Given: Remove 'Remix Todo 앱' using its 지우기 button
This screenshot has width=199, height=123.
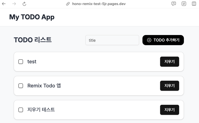Looking at the screenshot, I should (x=170, y=86).
